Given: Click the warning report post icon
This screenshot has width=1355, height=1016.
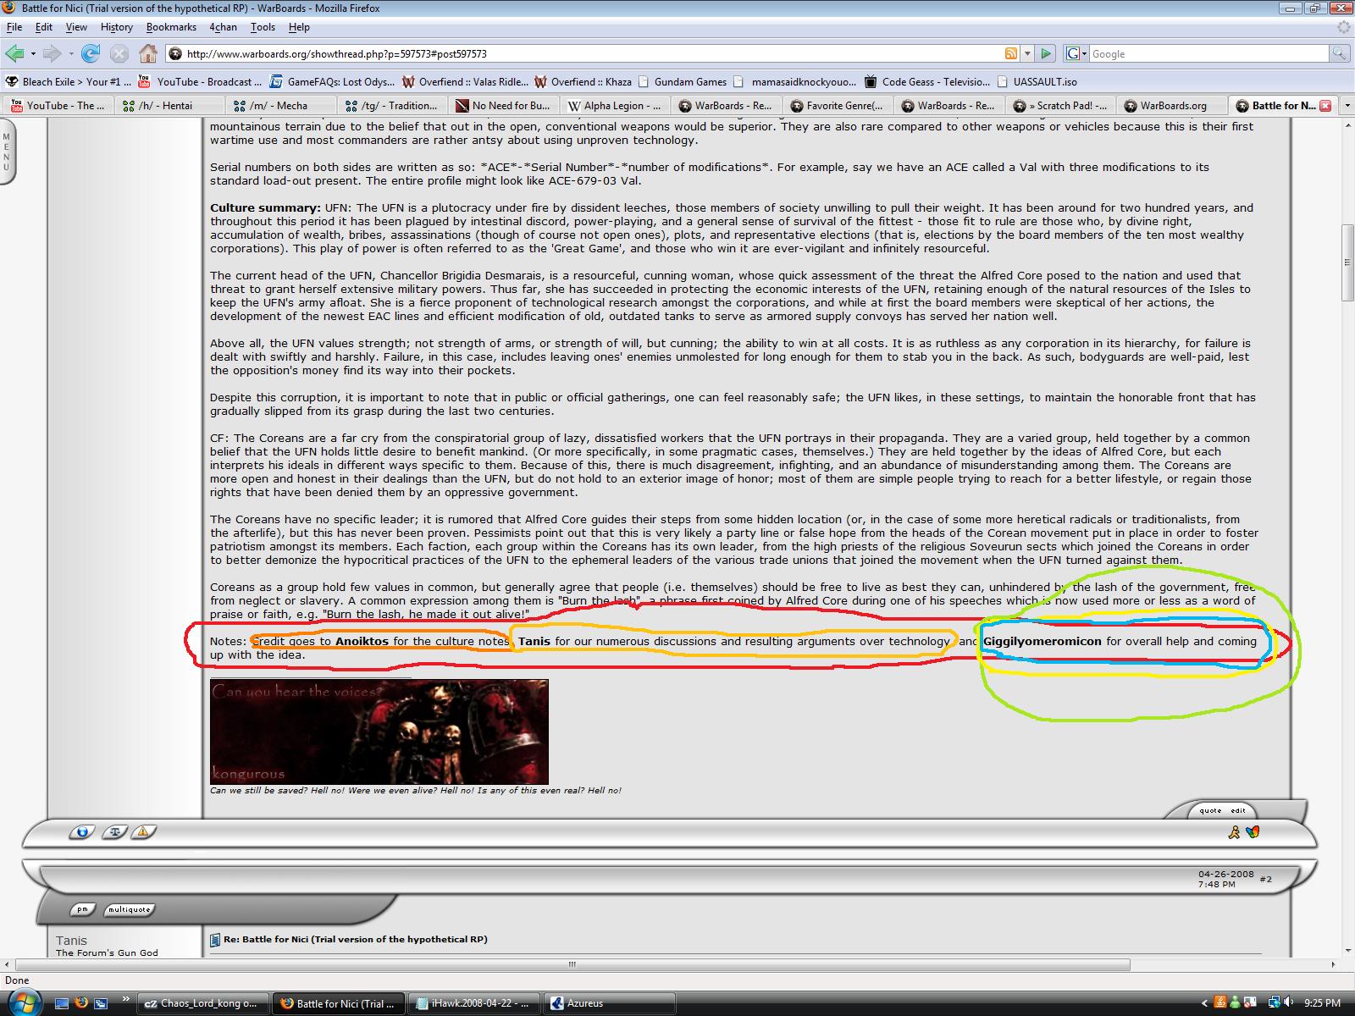Looking at the screenshot, I should 143,832.
